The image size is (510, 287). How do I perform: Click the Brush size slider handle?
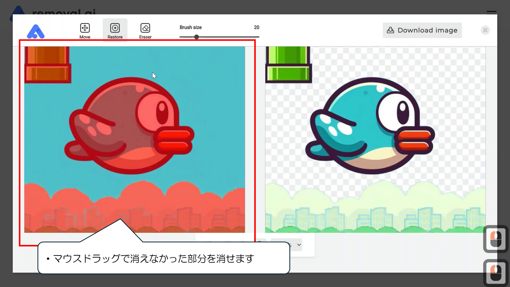pyautogui.click(x=196, y=37)
